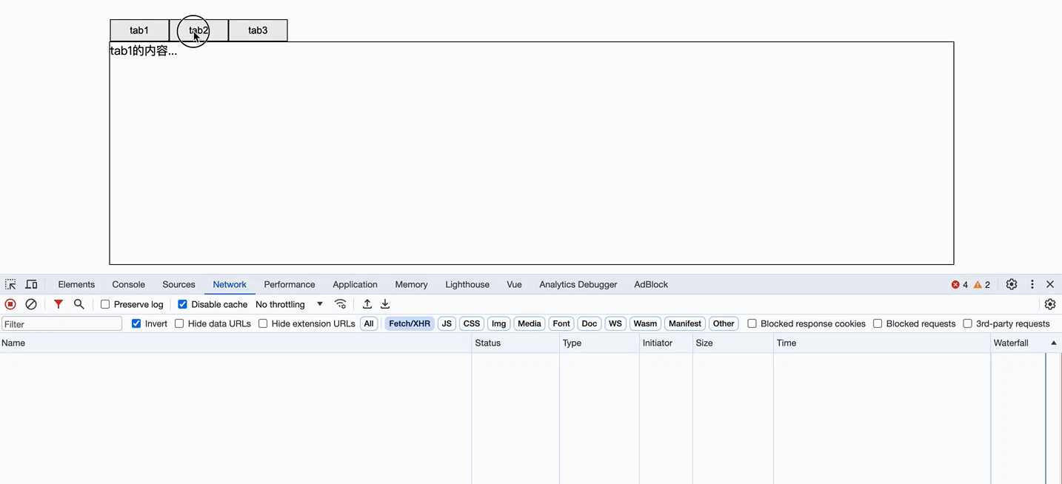Select the Network tab
The image size is (1062, 484).
[230, 284]
